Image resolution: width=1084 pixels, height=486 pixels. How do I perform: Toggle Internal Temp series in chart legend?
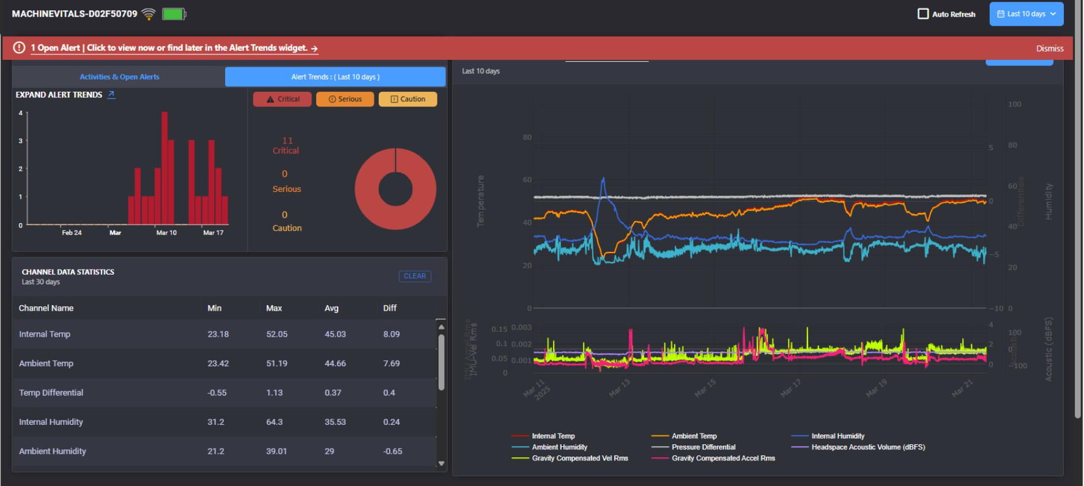click(x=553, y=436)
